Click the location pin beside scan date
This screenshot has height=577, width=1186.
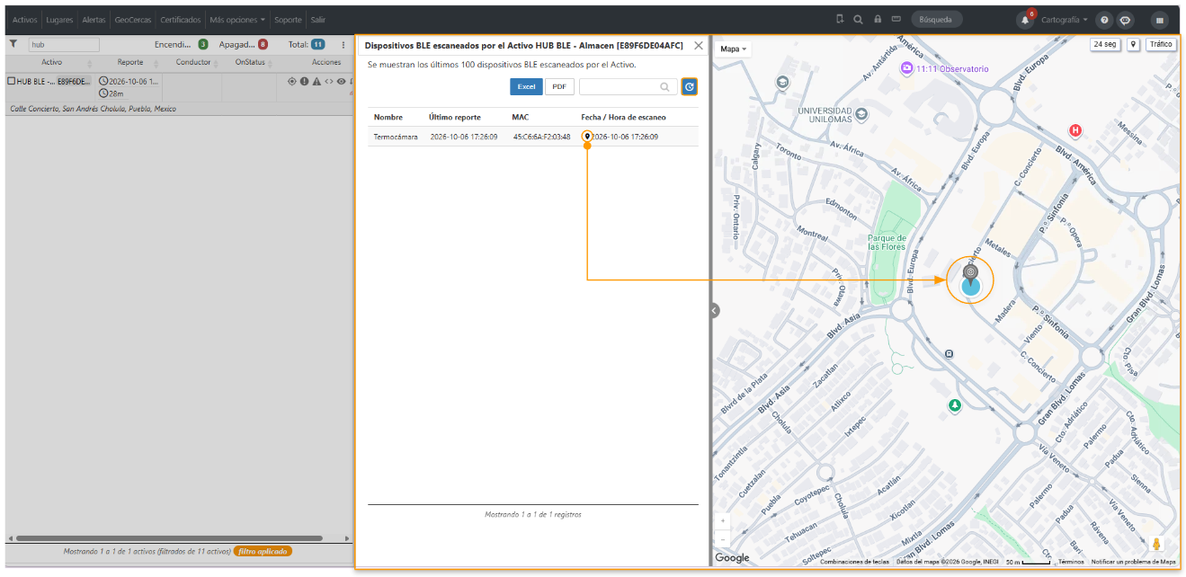[x=587, y=137]
